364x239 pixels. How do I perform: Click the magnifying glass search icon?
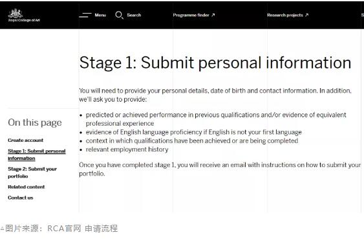tap(120, 15)
